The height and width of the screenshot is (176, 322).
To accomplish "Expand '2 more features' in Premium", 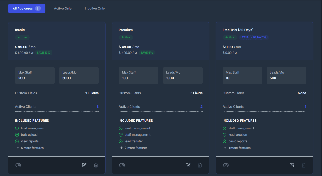I will 134,148.
